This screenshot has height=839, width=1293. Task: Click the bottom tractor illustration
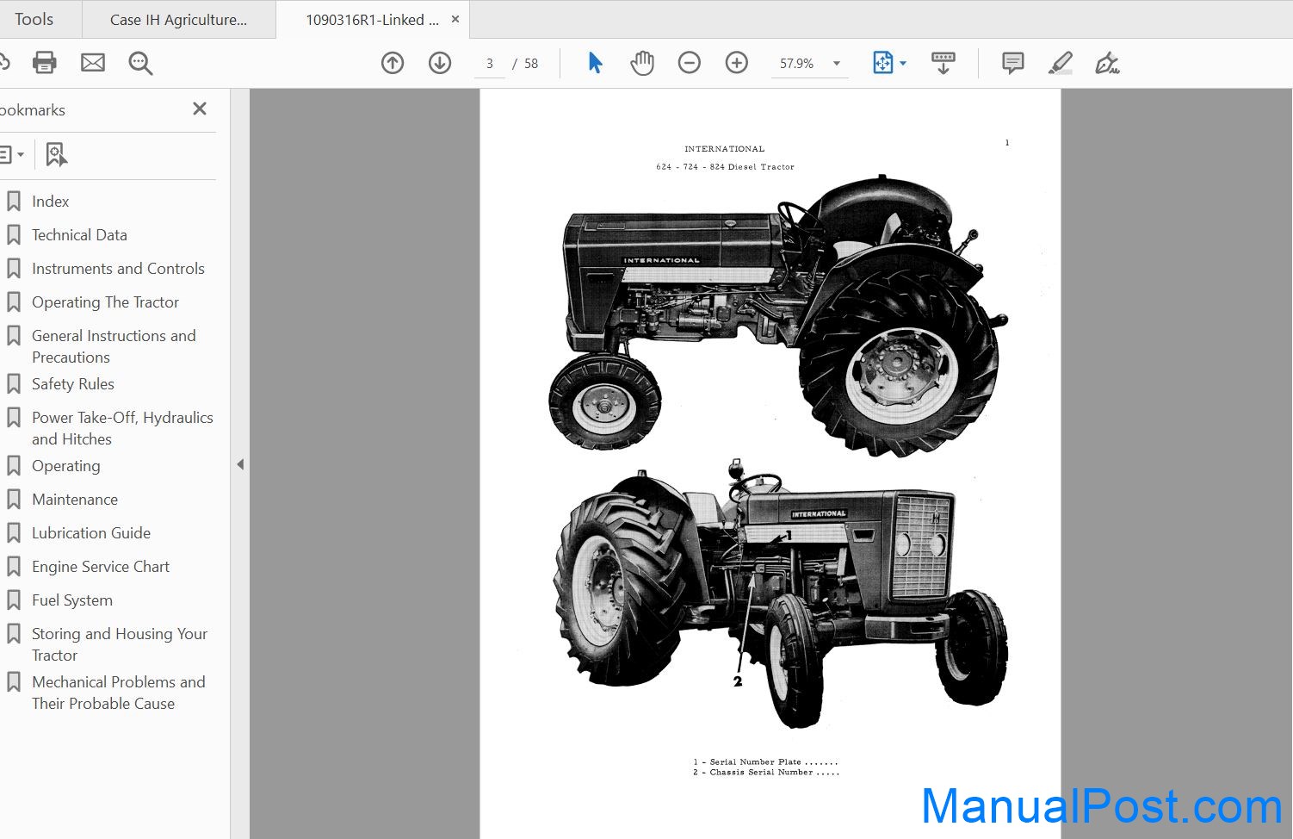click(x=780, y=594)
